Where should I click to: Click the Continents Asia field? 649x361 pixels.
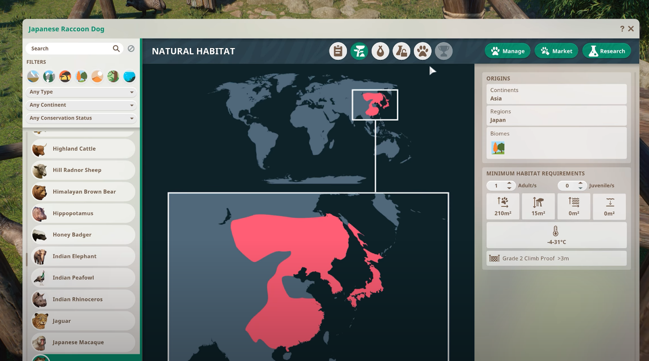pos(557,94)
